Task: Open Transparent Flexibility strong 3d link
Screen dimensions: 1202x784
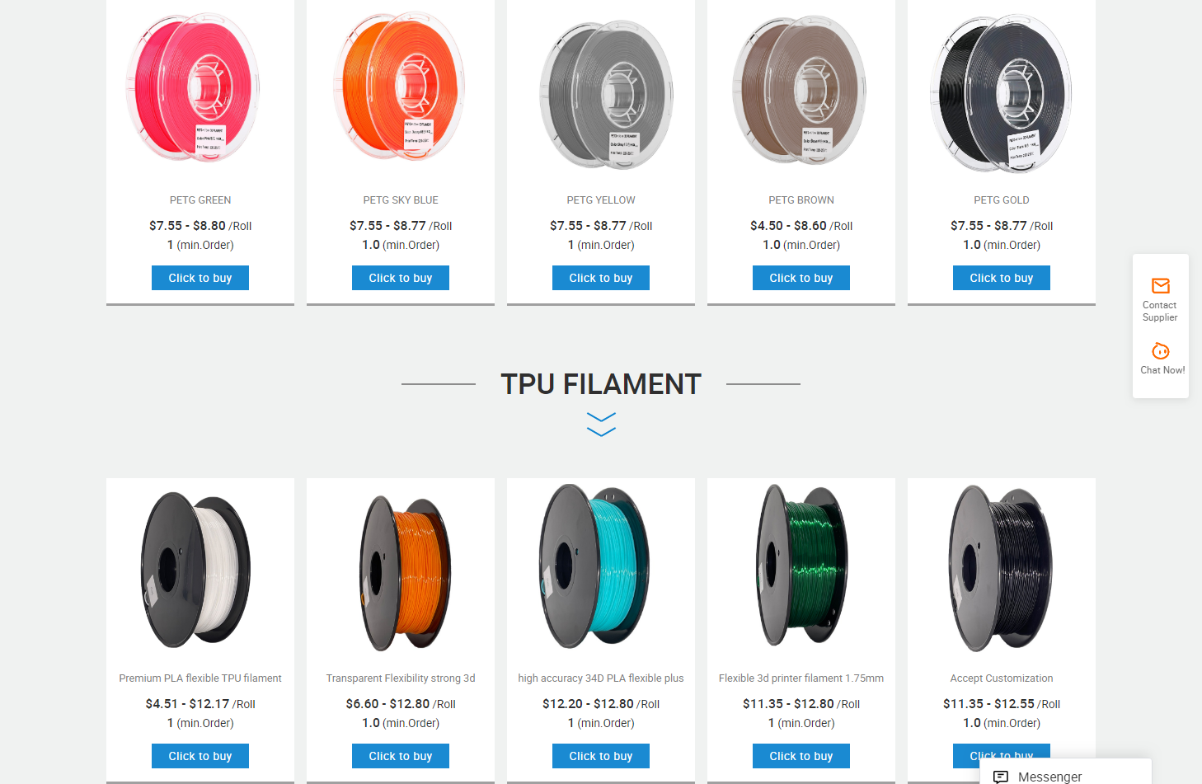Action: coord(401,678)
